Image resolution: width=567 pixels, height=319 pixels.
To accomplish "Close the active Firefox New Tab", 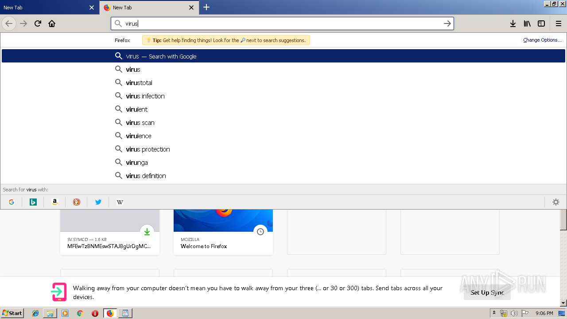I will pos(191,8).
